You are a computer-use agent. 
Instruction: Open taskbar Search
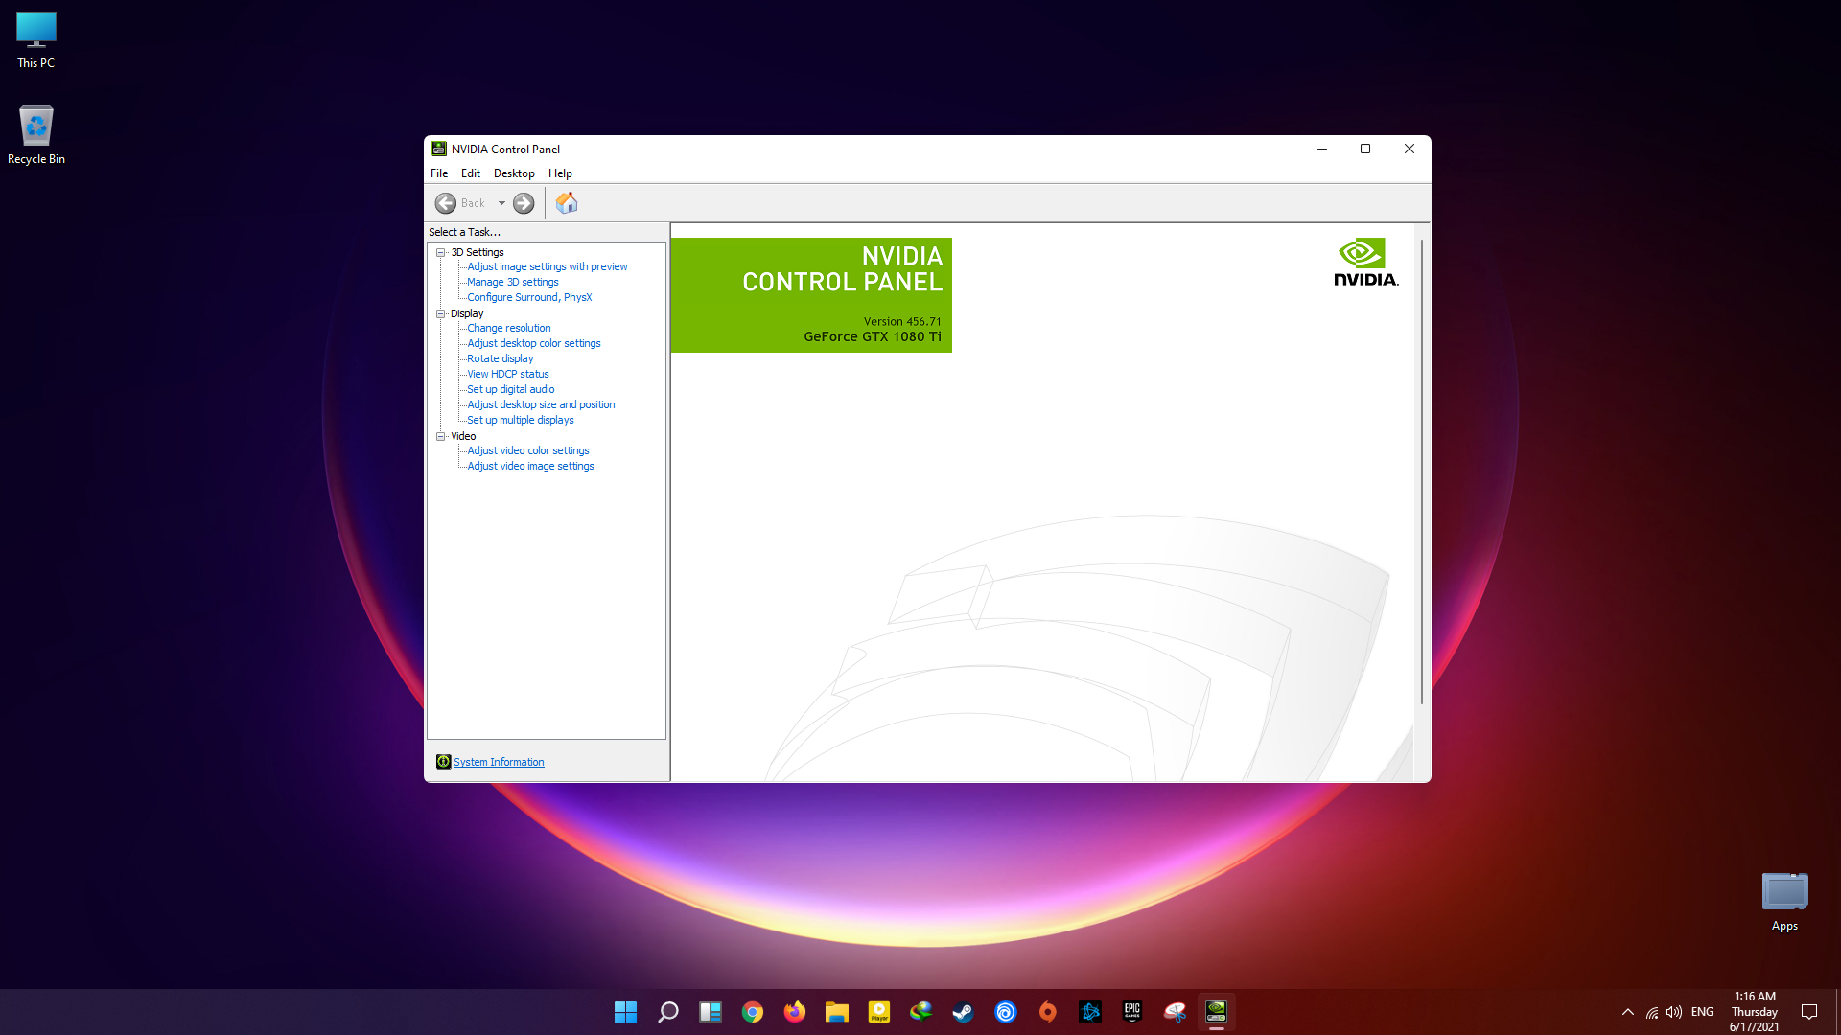pos(668,1012)
